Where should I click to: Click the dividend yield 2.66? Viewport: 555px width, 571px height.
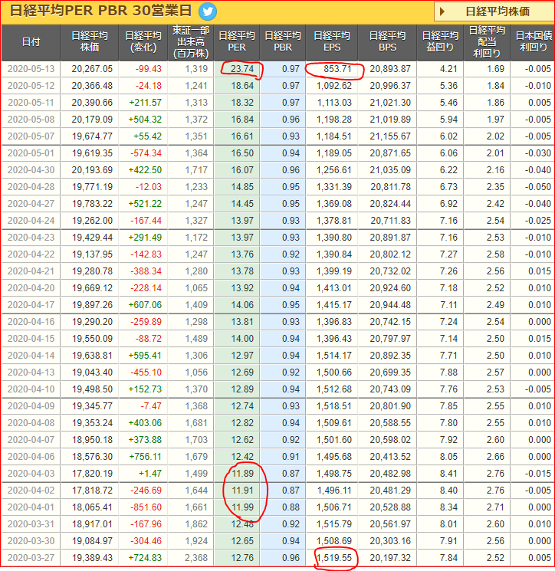click(495, 457)
